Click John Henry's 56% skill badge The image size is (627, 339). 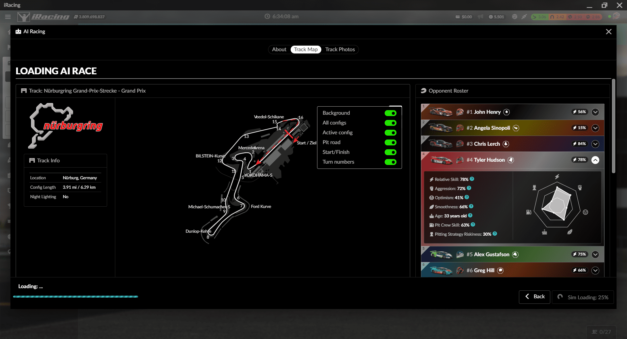[580, 112]
